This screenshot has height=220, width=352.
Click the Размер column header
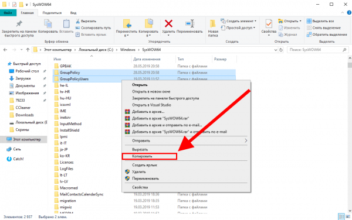pyautogui.click(x=220, y=59)
